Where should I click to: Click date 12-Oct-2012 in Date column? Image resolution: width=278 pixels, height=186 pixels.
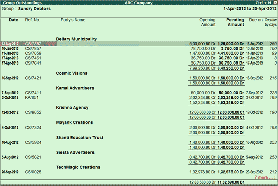(10, 112)
